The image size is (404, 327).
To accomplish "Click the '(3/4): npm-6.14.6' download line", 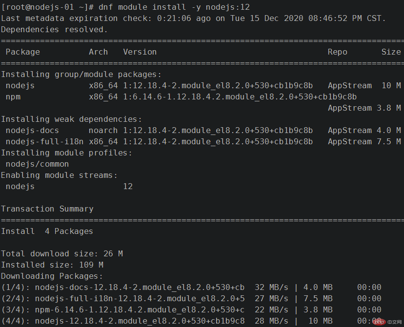I will point(191,310).
